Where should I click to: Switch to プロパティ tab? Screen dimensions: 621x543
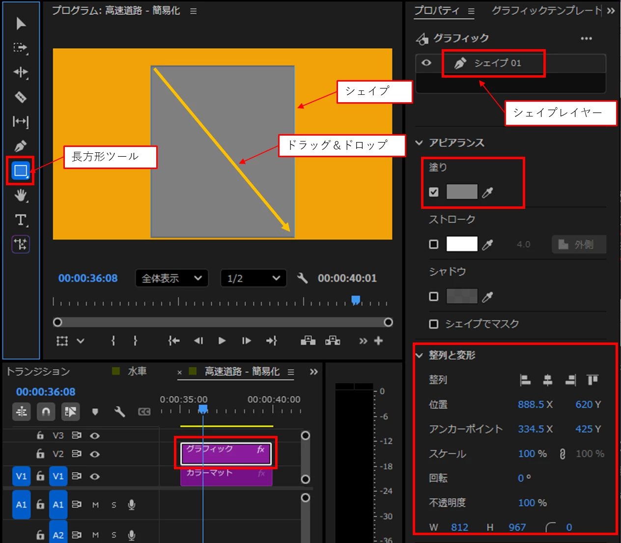point(437,11)
